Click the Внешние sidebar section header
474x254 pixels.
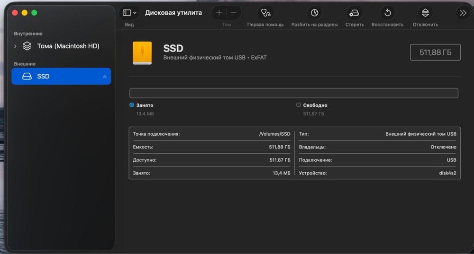click(25, 64)
